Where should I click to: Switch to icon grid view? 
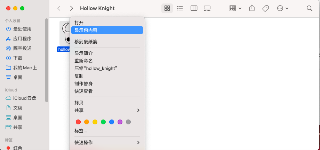[167, 8]
